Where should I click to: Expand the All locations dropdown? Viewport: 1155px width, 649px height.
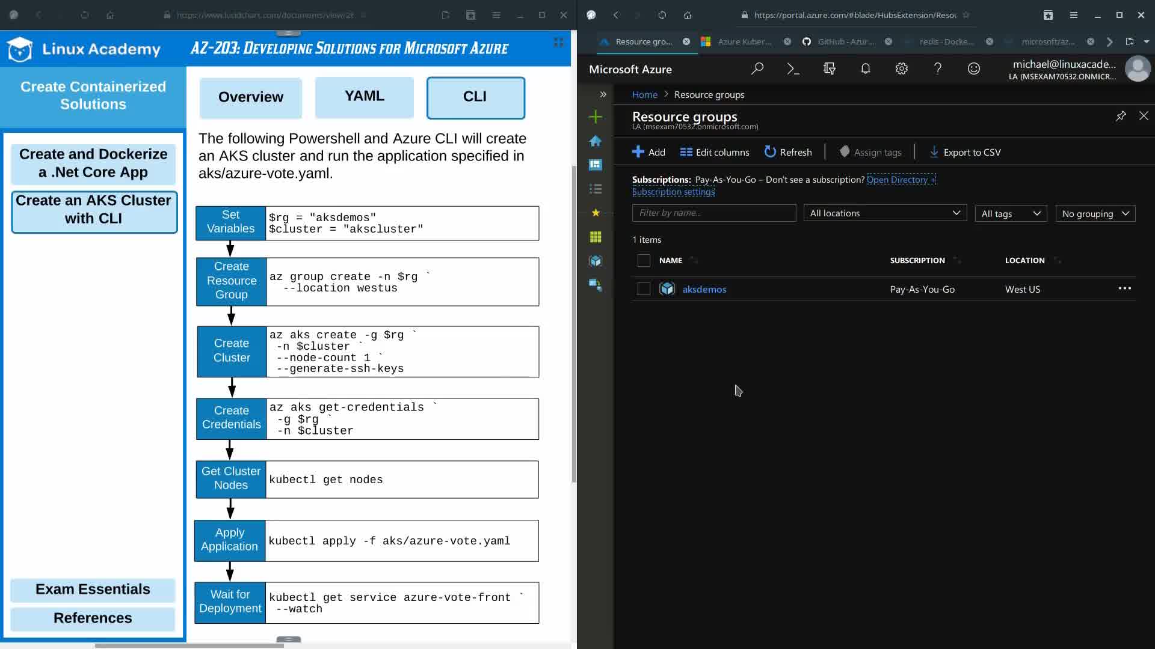[x=885, y=213]
